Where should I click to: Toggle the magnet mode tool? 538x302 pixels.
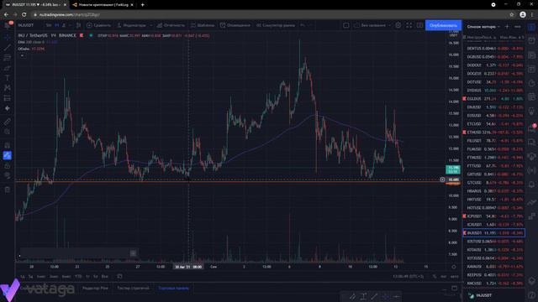pos(8,145)
